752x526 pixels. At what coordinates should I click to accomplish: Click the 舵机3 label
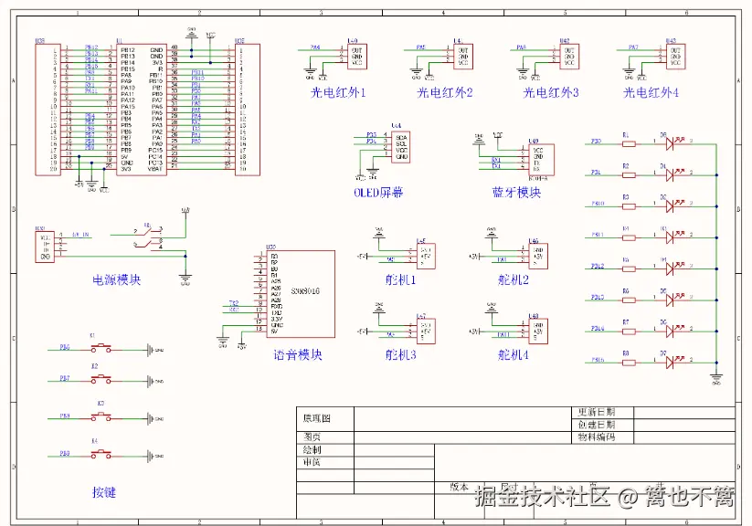pos(401,355)
